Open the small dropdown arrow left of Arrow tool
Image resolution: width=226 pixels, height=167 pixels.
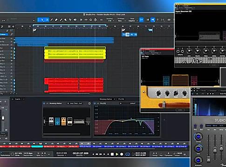click(34, 20)
